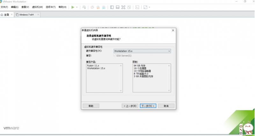This screenshot has height=136, width=255.
Task: Click the input method mascot icon
Action: pyautogui.click(x=248, y=128)
